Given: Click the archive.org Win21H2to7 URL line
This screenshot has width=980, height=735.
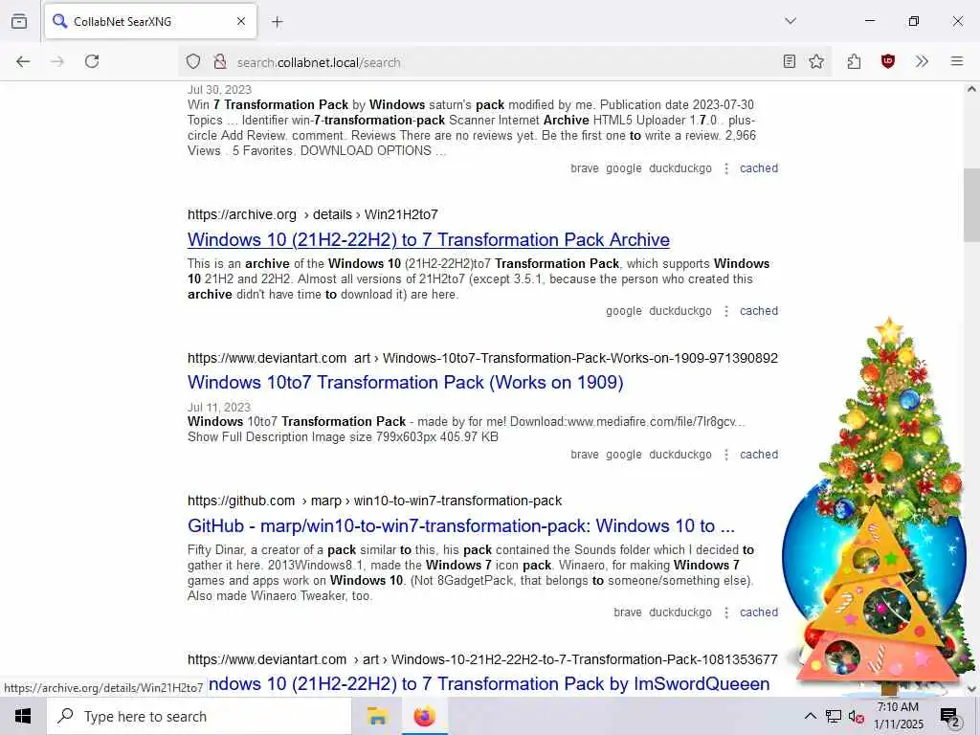Looking at the screenshot, I should pyautogui.click(x=313, y=214).
